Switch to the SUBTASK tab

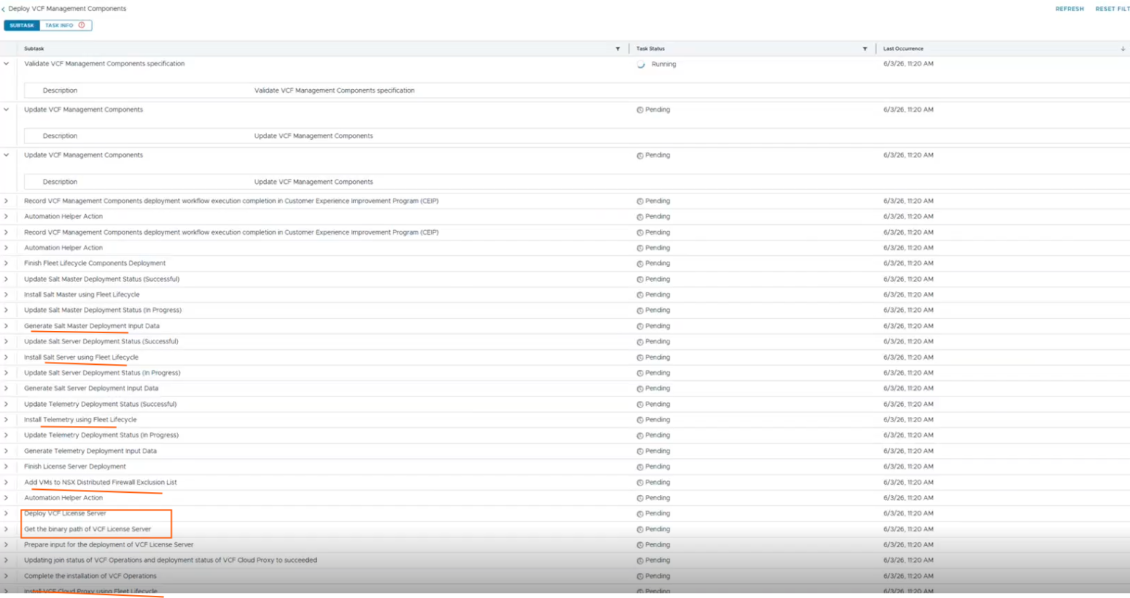pyautogui.click(x=22, y=25)
